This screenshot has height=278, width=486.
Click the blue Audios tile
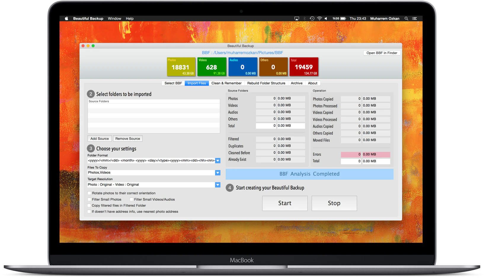pos(242,67)
